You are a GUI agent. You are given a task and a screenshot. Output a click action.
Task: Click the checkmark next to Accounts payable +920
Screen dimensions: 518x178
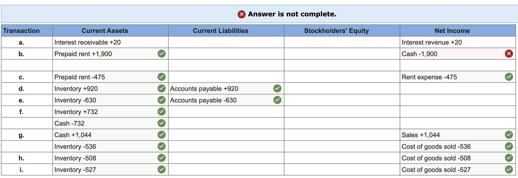[277, 88]
